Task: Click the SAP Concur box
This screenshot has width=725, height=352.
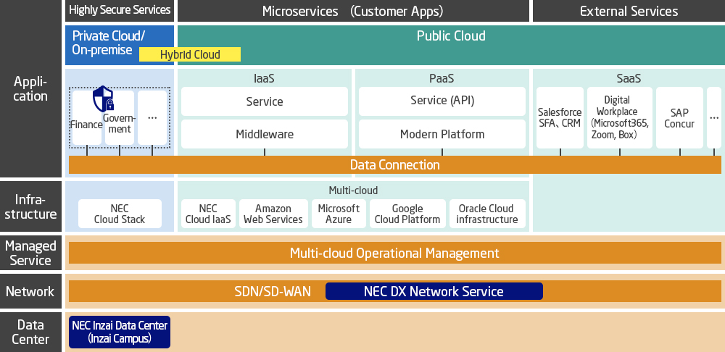Action: [x=679, y=118]
